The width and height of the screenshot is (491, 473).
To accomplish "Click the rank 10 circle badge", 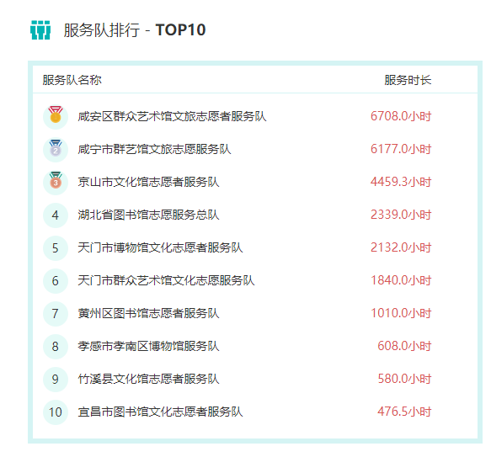I will coord(56,412).
